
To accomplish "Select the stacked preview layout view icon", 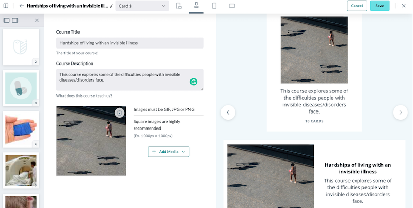I will coord(196,5).
